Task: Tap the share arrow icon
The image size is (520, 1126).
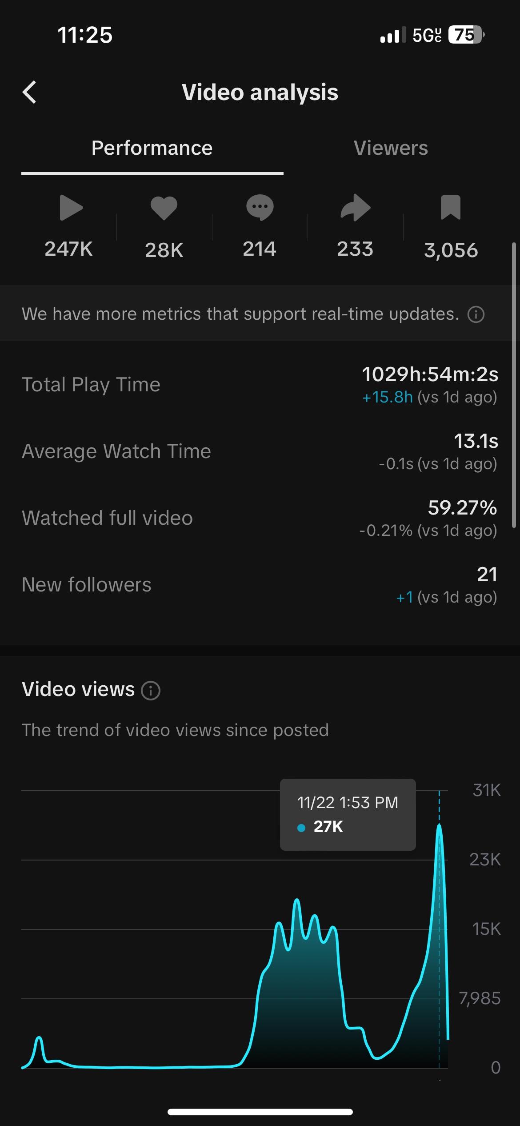Action: (x=355, y=208)
